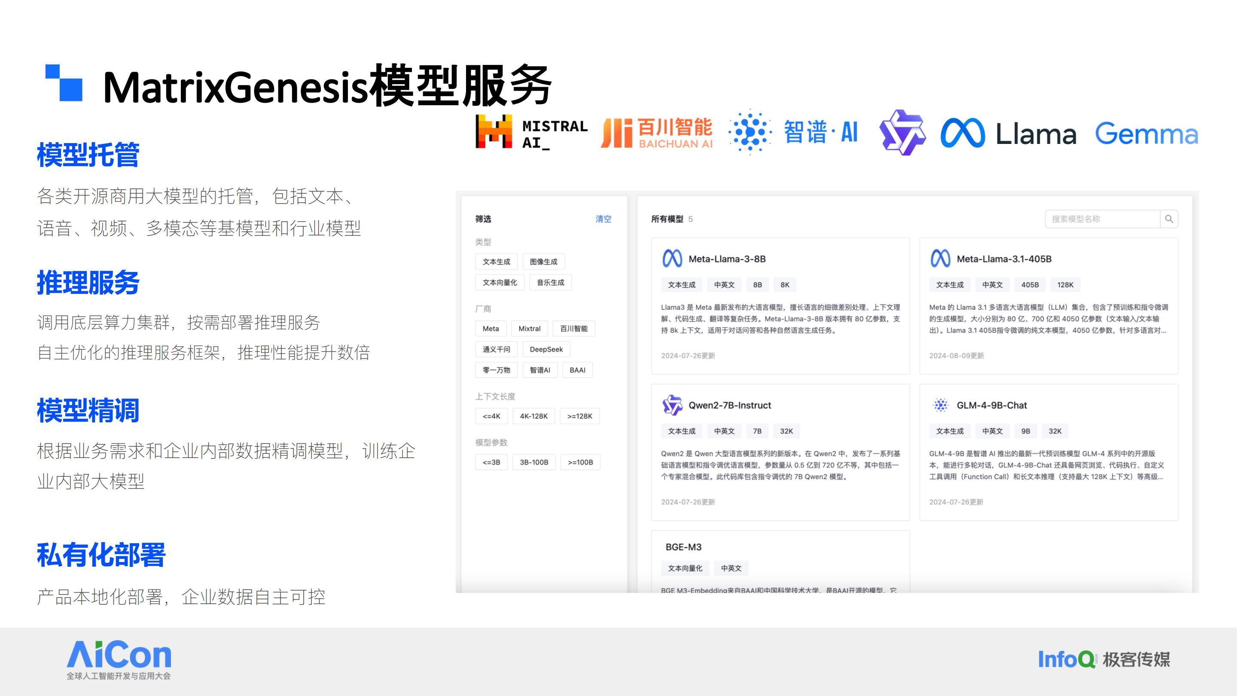Toggle the 文本向量化 type filter
The image size is (1237, 696).
point(500,282)
